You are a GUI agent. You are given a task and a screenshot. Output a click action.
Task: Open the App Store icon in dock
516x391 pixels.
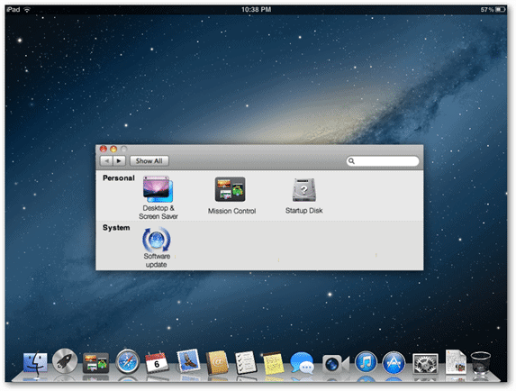click(394, 363)
